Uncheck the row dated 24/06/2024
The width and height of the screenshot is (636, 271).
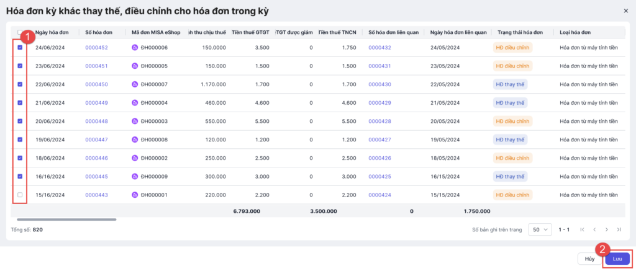click(20, 47)
